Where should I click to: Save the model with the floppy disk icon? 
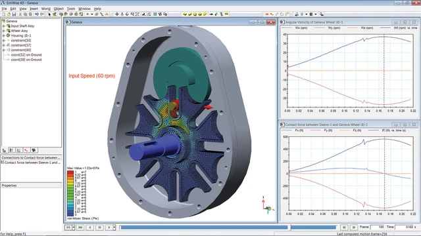pos(14,14)
